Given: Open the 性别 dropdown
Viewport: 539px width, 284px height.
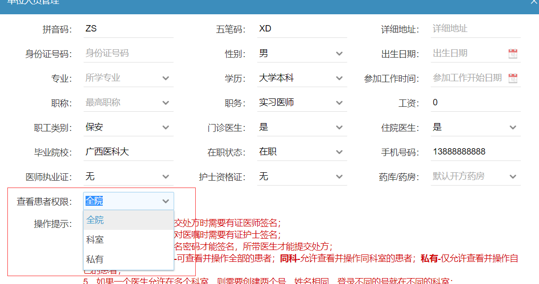Looking at the screenshot, I should (x=339, y=54).
